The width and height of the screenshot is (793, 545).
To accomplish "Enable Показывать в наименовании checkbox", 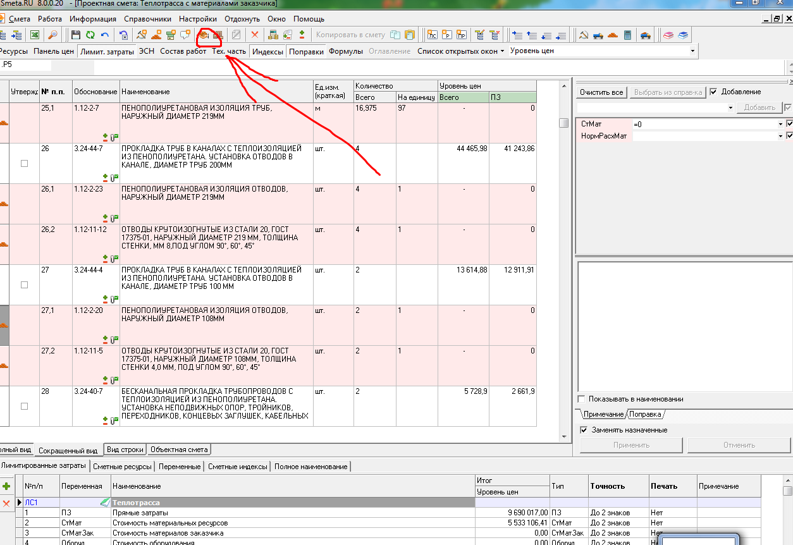I will point(582,399).
